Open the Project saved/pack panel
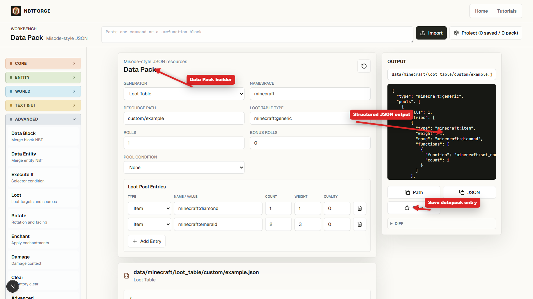The height and width of the screenshot is (299, 533). point(486,33)
